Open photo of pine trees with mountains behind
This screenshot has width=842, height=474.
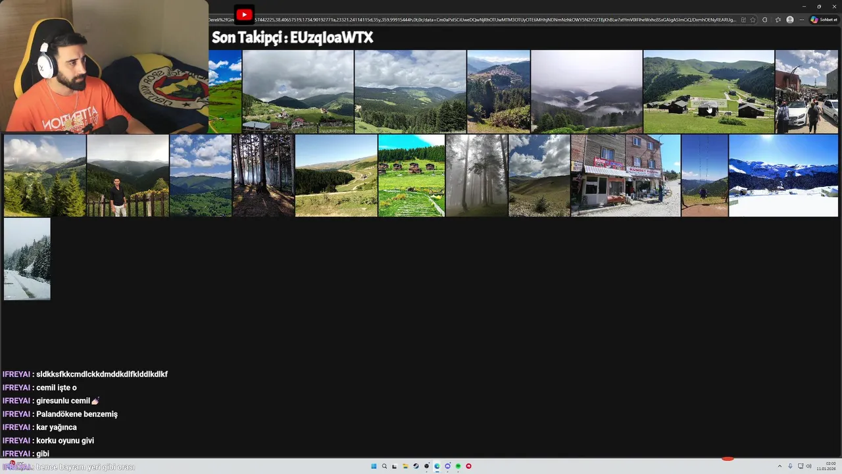[45, 176]
